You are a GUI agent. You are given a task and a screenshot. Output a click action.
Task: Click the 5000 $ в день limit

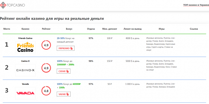[132, 61]
